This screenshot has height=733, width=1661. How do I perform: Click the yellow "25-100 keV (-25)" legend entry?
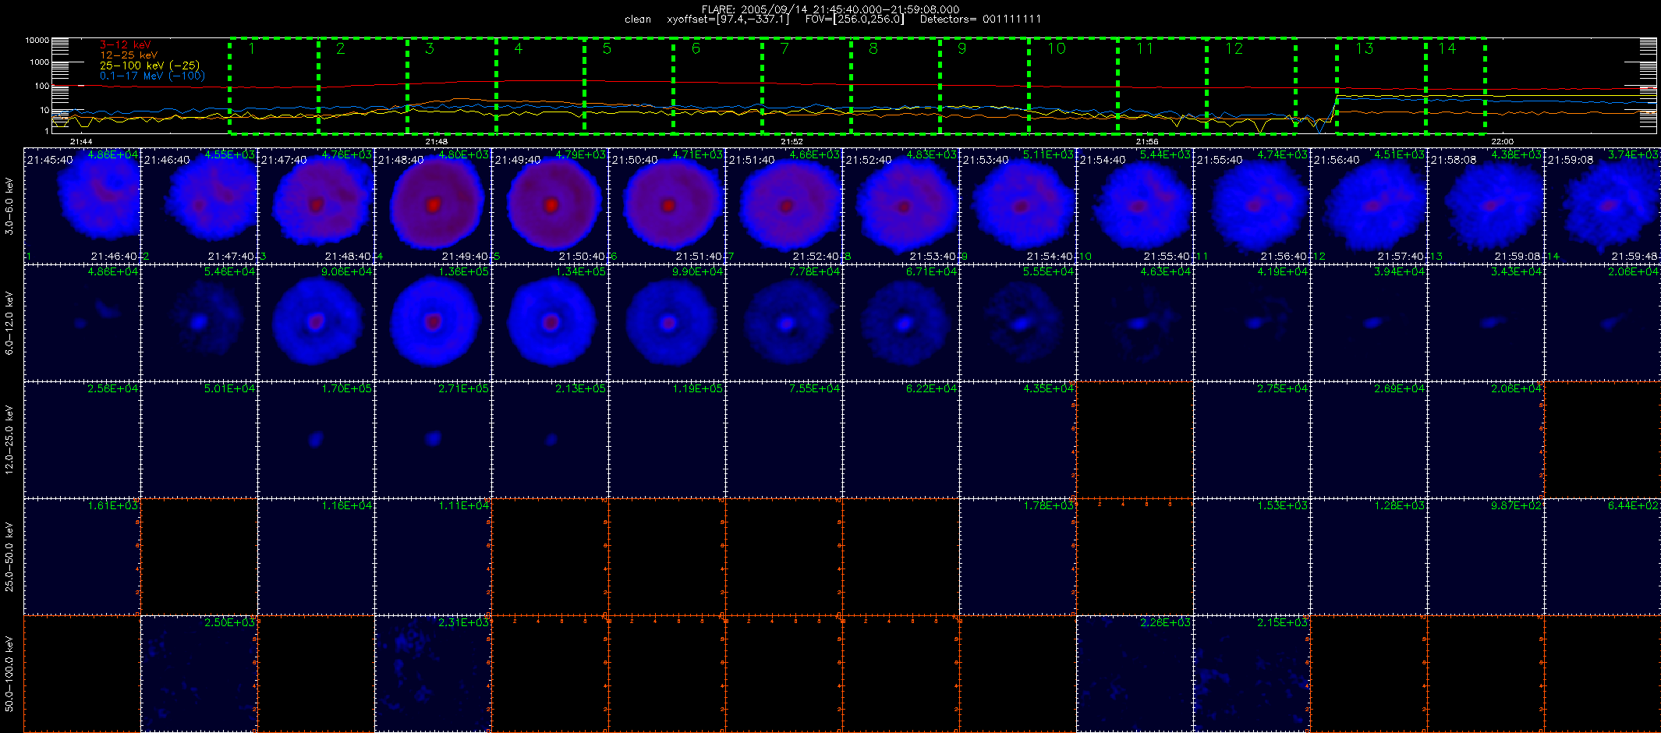(150, 66)
